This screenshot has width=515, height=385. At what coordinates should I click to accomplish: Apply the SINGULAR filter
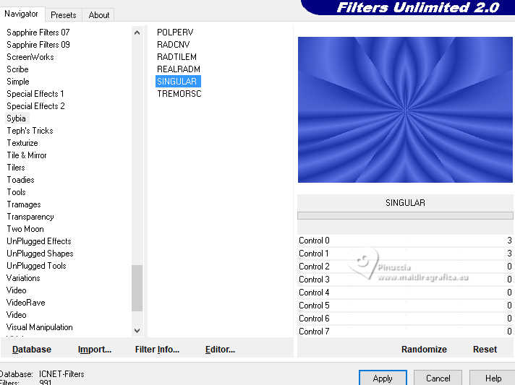pyautogui.click(x=383, y=378)
